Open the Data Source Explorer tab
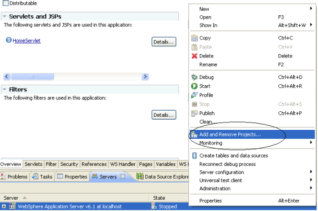318x211 pixels. point(162,177)
